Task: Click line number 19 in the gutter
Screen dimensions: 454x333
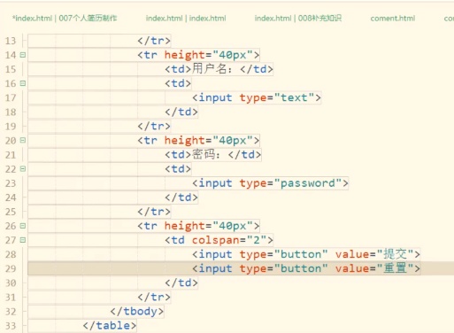Action: coord(11,127)
